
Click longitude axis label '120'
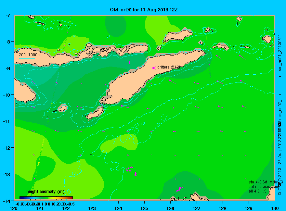[x=14, y=208]
